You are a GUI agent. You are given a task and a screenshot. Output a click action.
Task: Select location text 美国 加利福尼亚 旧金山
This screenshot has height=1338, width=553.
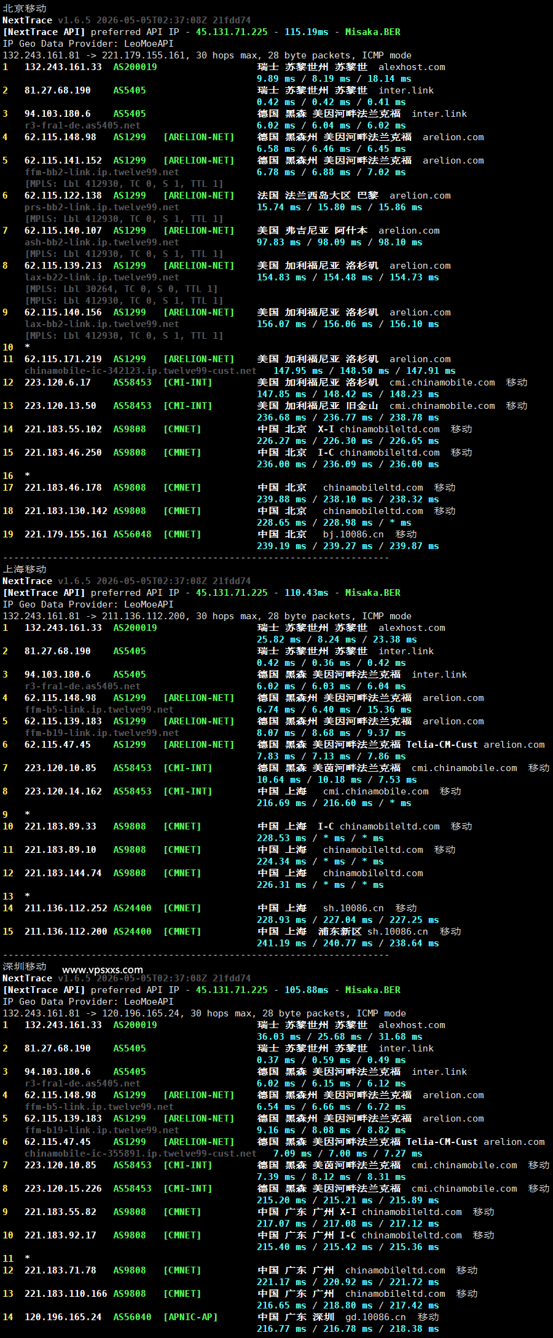pos(318,406)
